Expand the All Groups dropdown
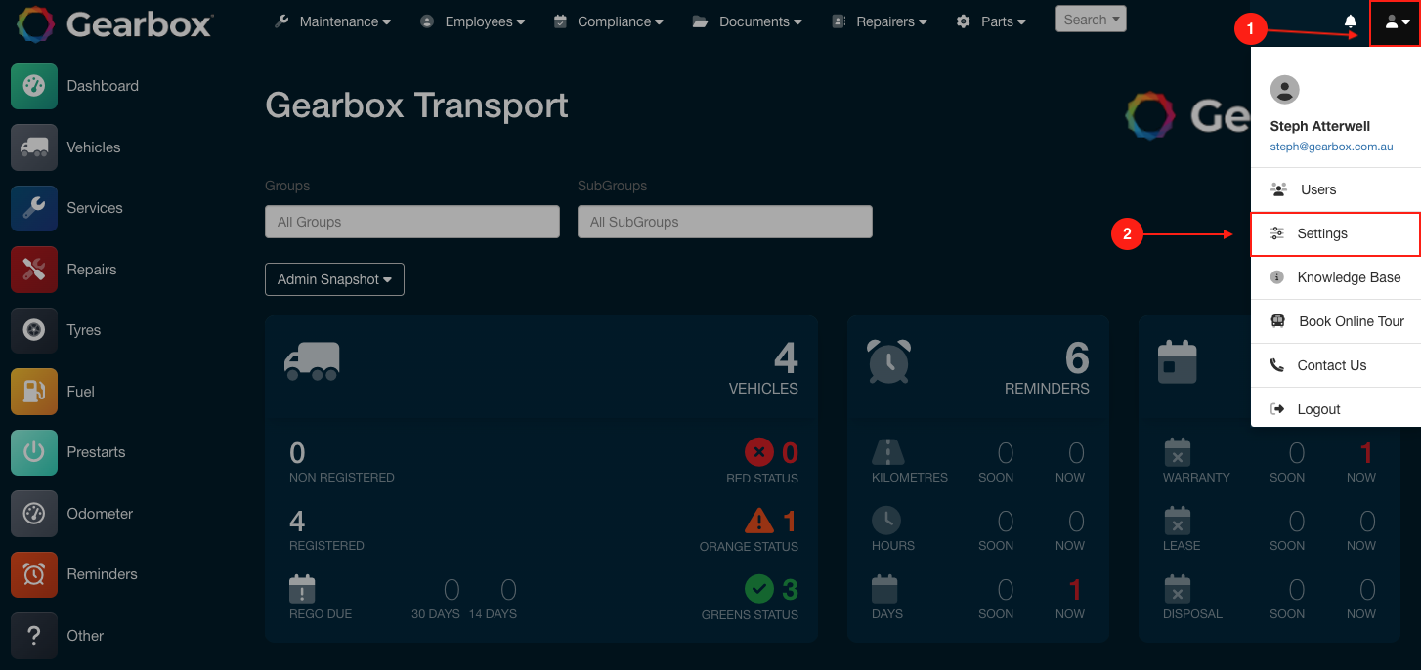Viewport: 1421px width, 670px height. (x=411, y=222)
